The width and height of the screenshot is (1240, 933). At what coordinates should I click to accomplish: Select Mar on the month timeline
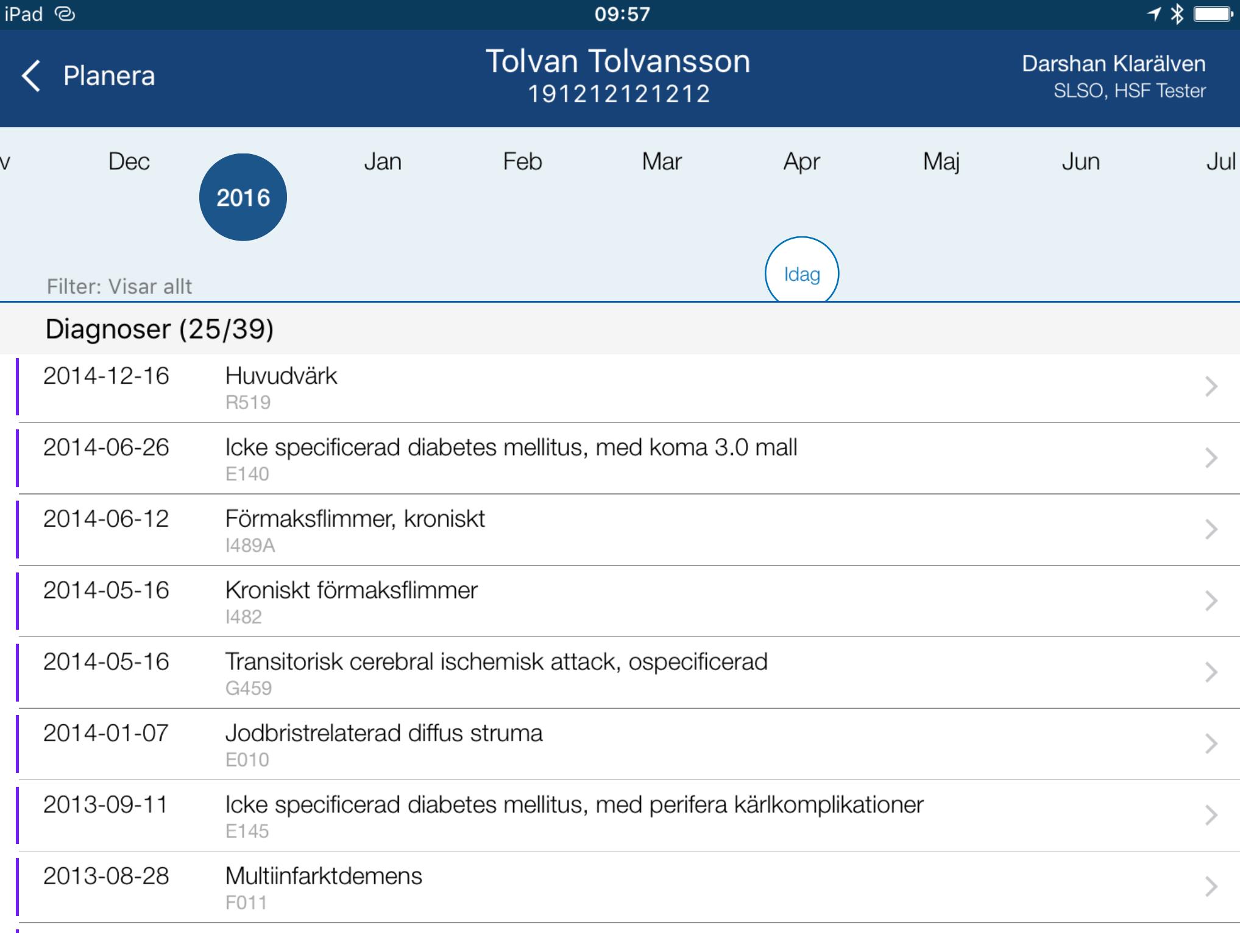point(662,161)
